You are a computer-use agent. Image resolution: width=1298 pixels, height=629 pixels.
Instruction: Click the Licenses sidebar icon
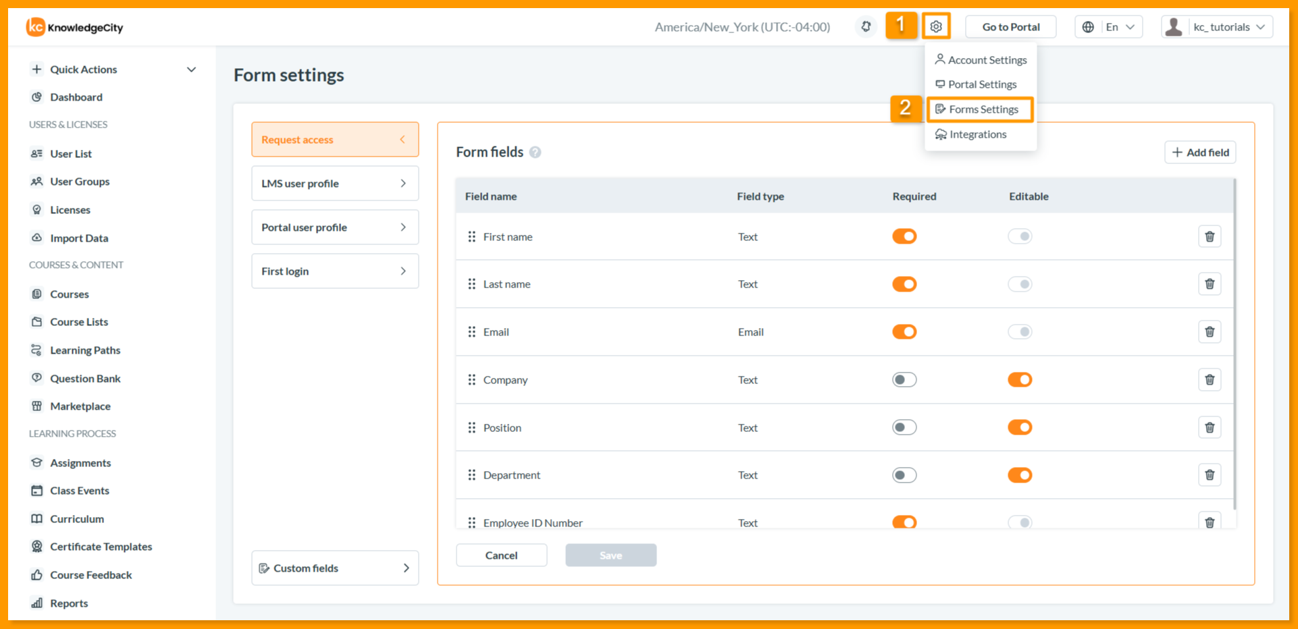click(37, 210)
